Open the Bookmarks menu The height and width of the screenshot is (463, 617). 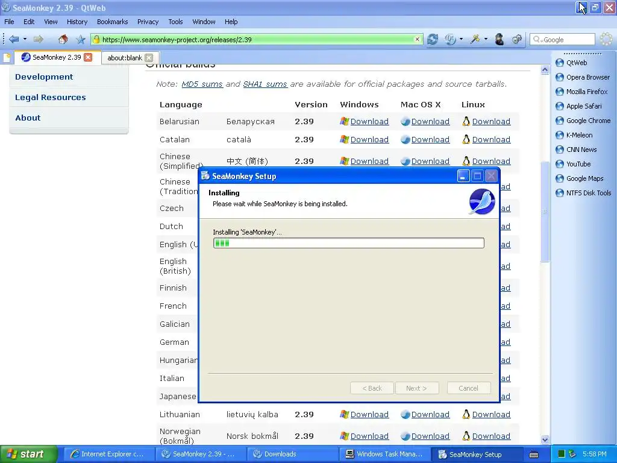click(x=112, y=22)
